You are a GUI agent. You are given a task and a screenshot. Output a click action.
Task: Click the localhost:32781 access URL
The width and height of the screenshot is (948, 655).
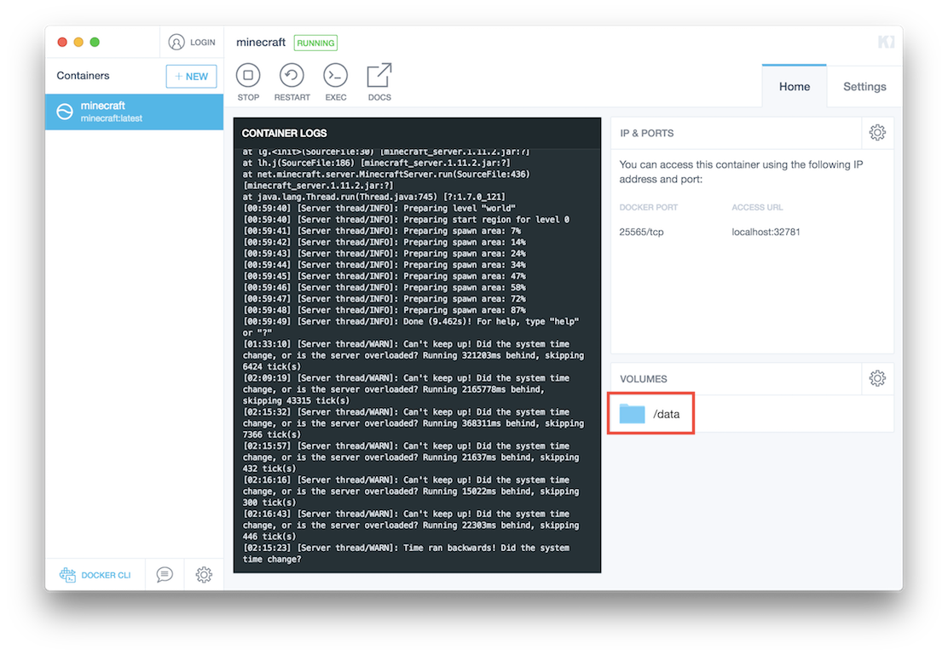(766, 232)
